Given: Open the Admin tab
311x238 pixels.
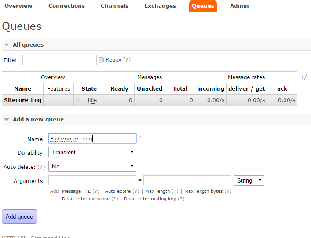Looking at the screenshot, I should [x=239, y=6].
